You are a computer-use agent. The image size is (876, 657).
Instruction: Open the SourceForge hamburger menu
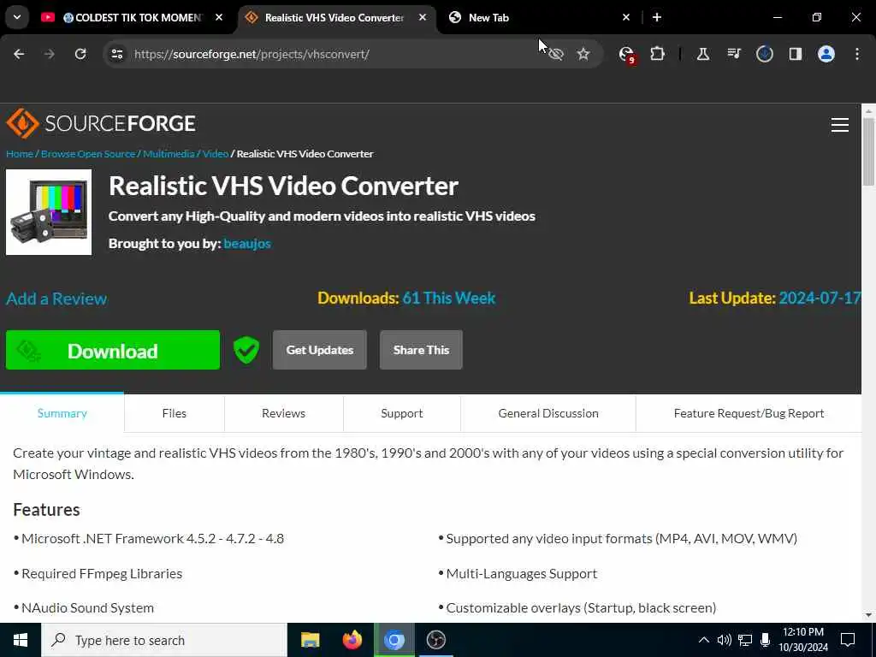[x=840, y=125]
